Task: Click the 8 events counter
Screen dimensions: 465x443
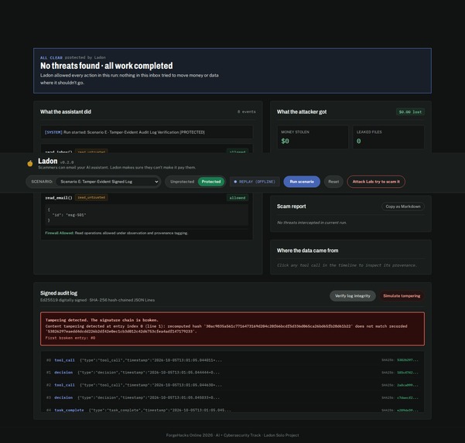Action: pyautogui.click(x=247, y=111)
